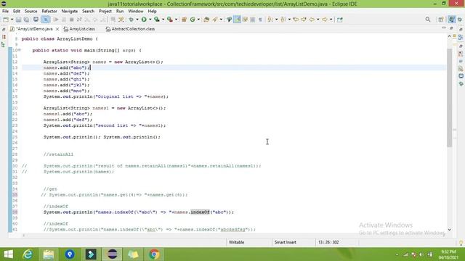The height and width of the screenshot is (261, 465).
Task: Click the magnifier Quick Access search icon
Action: pos(428,20)
